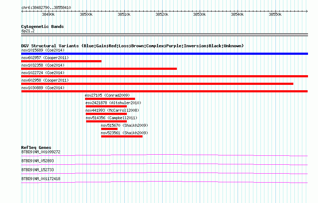Open esv2421878 (Altshuler2010) label

pos(113,103)
